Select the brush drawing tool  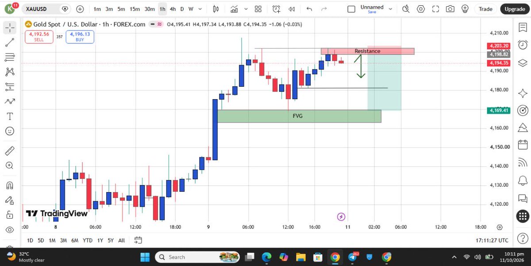point(10,101)
